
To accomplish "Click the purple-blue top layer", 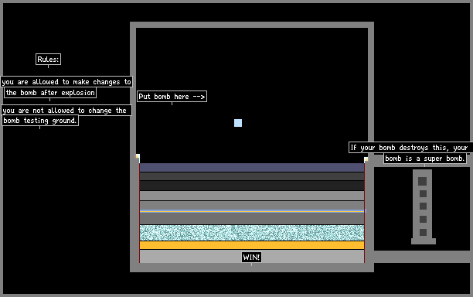I will point(252,167).
